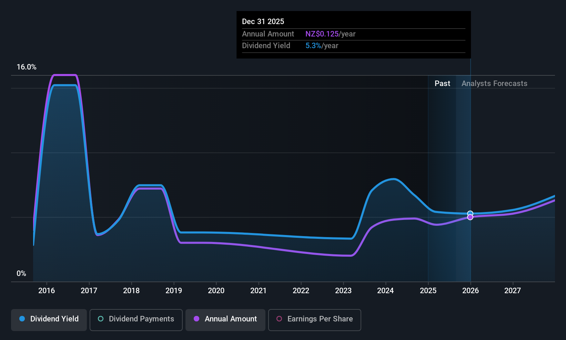Click the 2024 x-axis label

point(385,290)
